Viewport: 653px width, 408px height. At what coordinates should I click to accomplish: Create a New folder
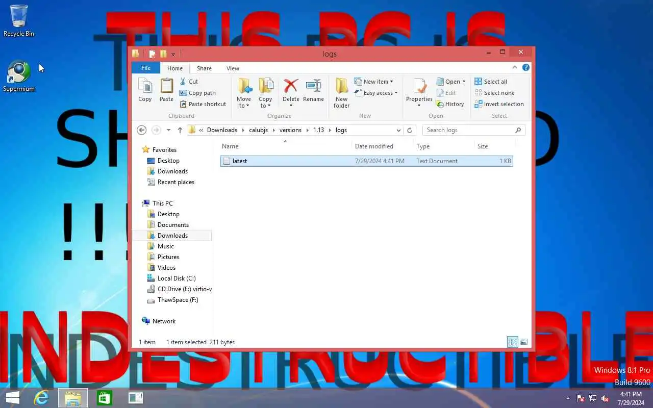click(341, 93)
